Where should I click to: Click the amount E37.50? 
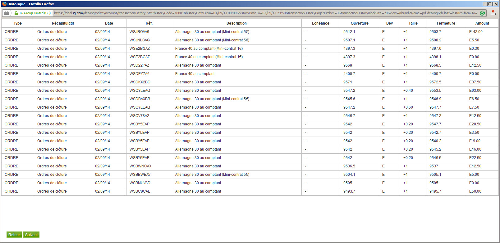coord(475,82)
